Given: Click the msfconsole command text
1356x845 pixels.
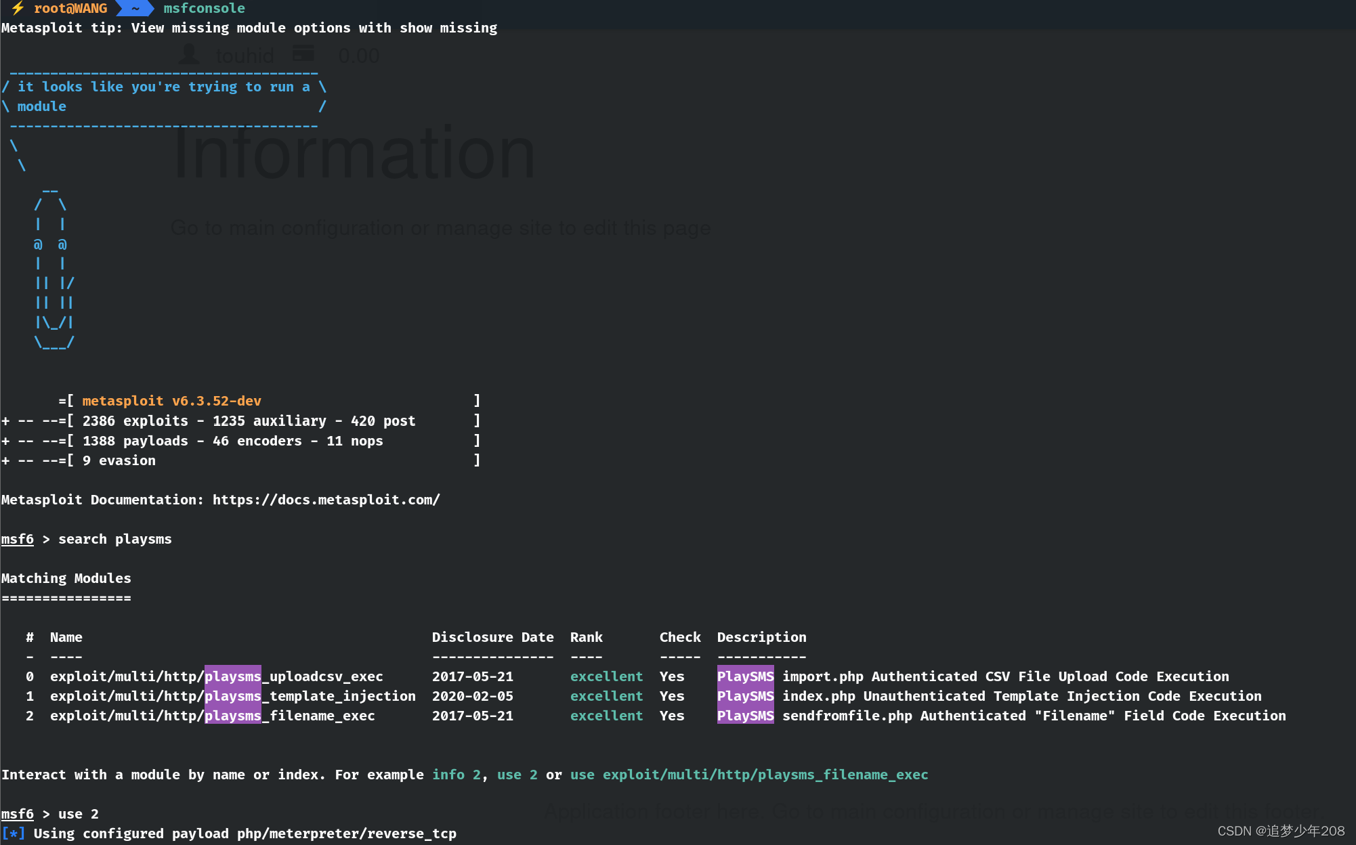Looking at the screenshot, I should click(x=204, y=8).
